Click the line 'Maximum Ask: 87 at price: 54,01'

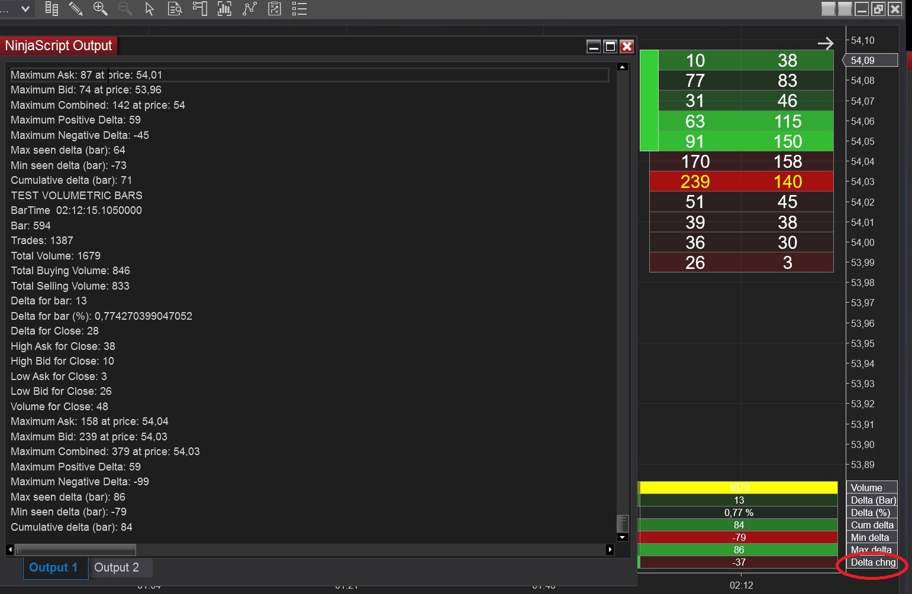click(x=86, y=75)
